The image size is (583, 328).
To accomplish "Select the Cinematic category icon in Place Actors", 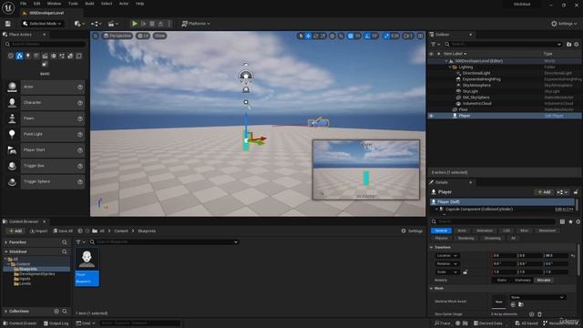I will pyautogui.click(x=45, y=56).
